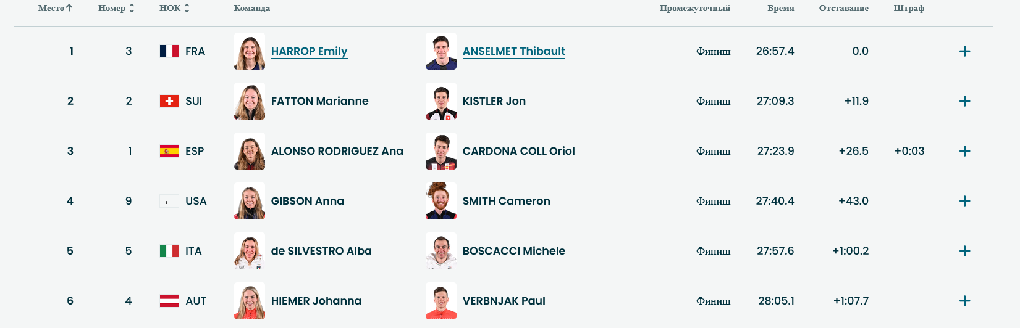
Task: Click the Italy flag icon
Action: tap(169, 251)
